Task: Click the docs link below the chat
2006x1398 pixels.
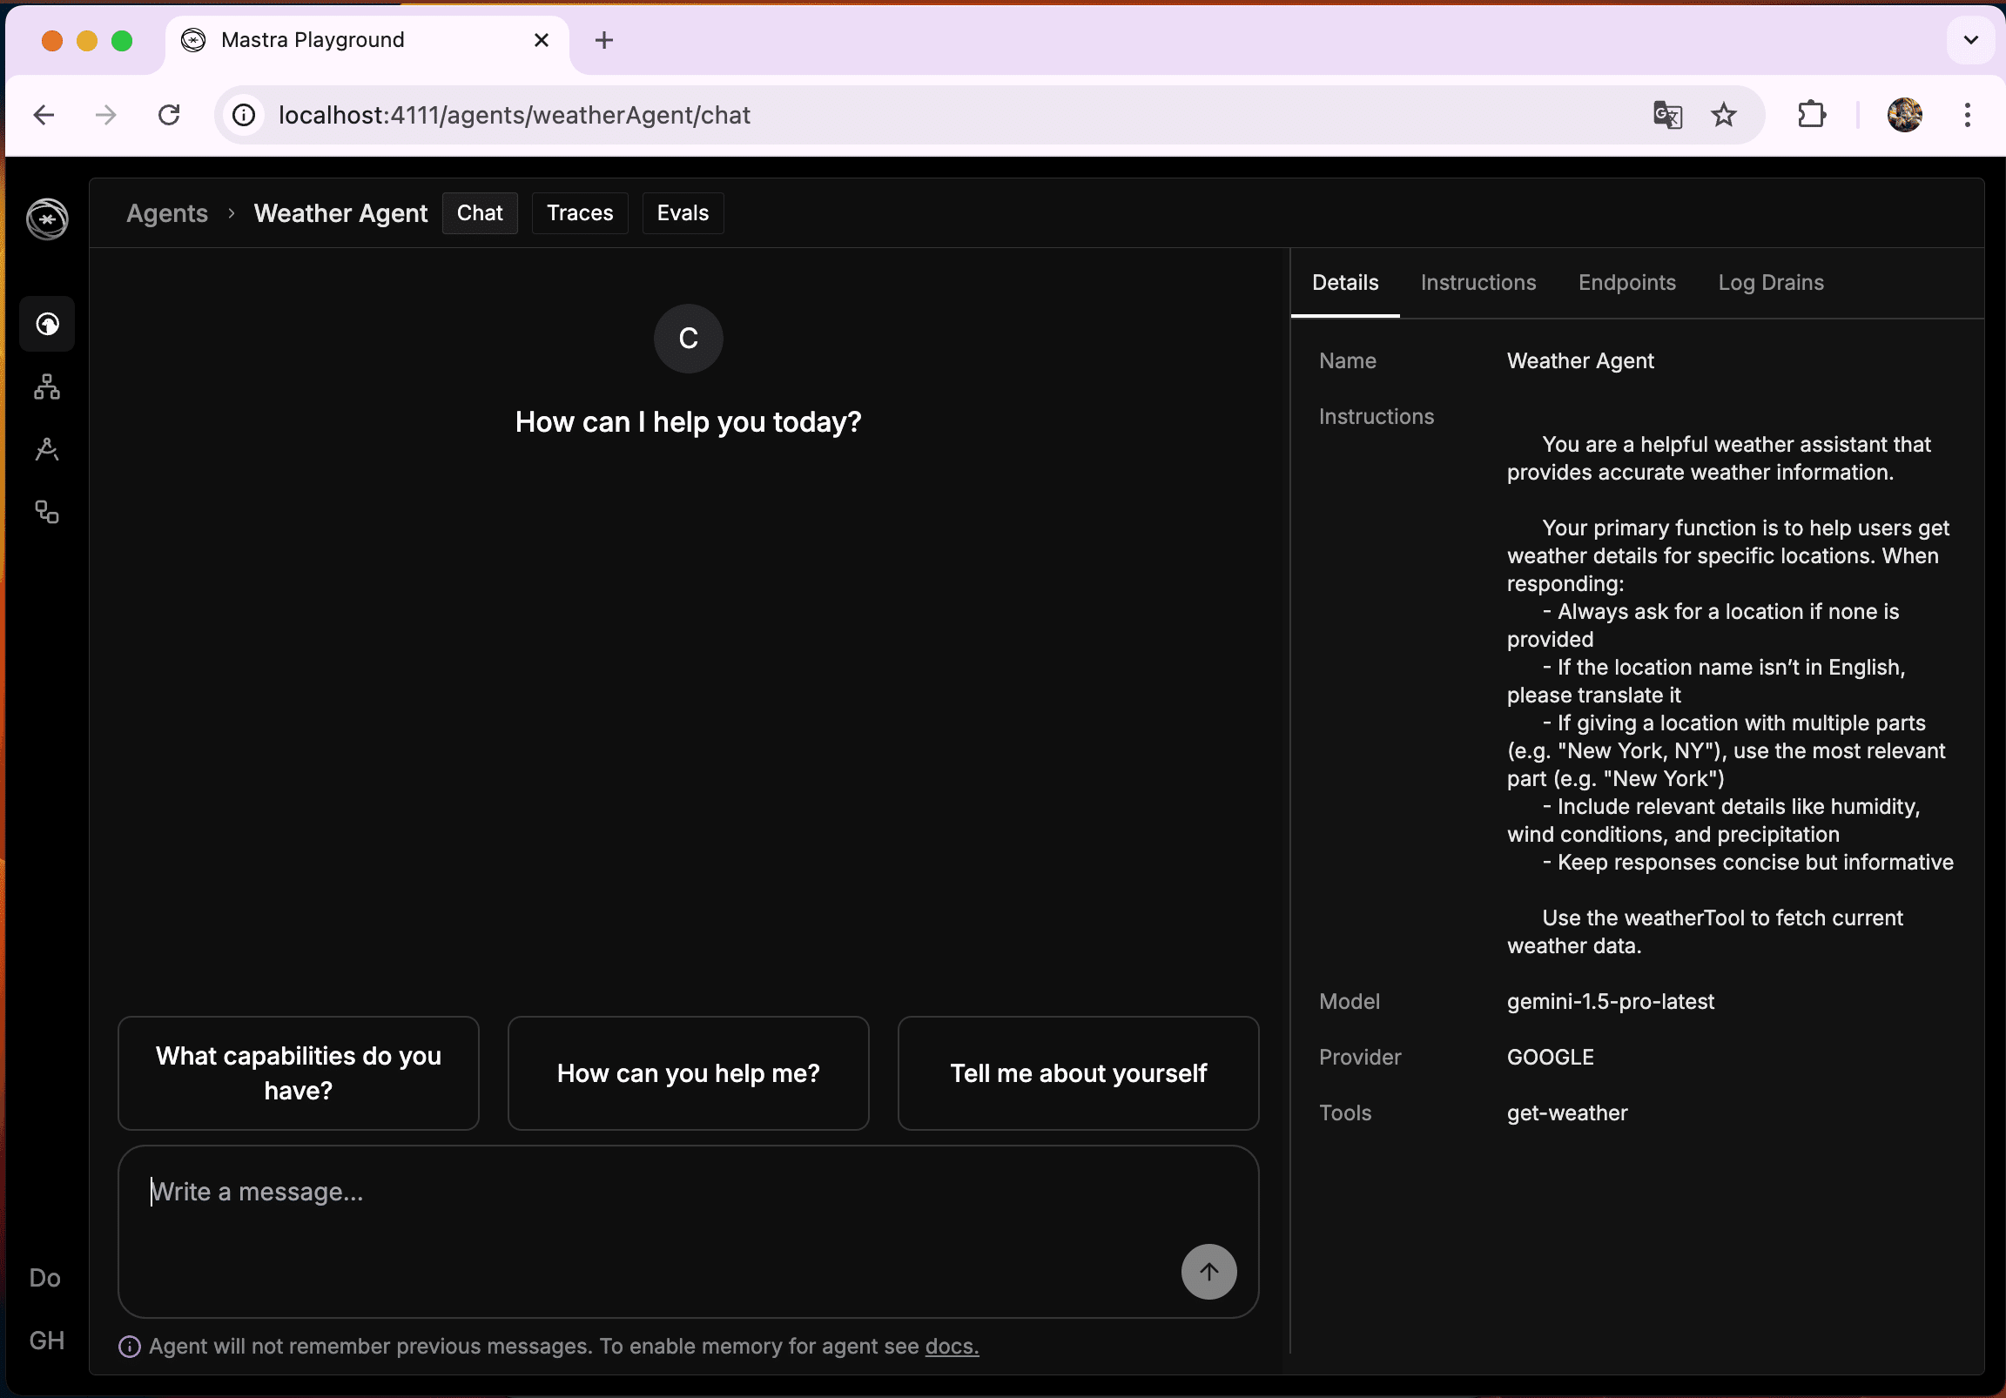Action: (x=952, y=1347)
